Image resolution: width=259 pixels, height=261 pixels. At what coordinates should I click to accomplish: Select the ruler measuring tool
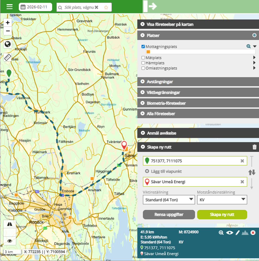(x=8, y=57)
